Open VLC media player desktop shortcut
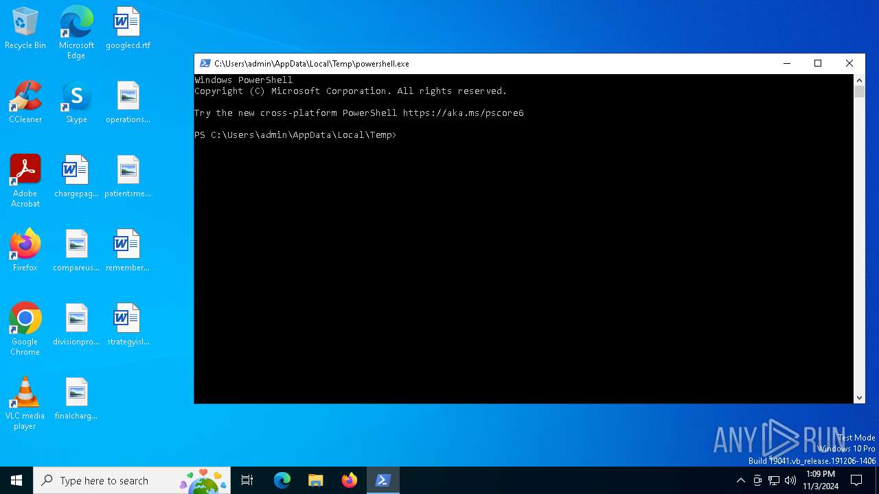The height and width of the screenshot is (494, 879). [x=25, y=403]
